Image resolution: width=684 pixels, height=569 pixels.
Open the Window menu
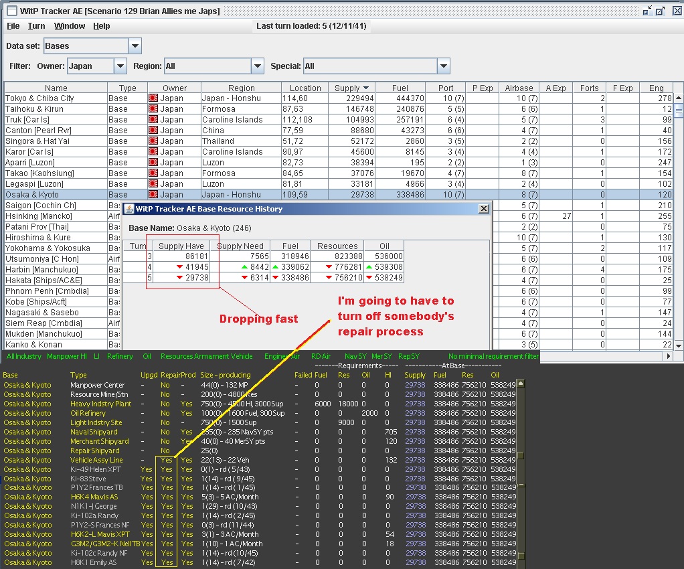[70, 25]
